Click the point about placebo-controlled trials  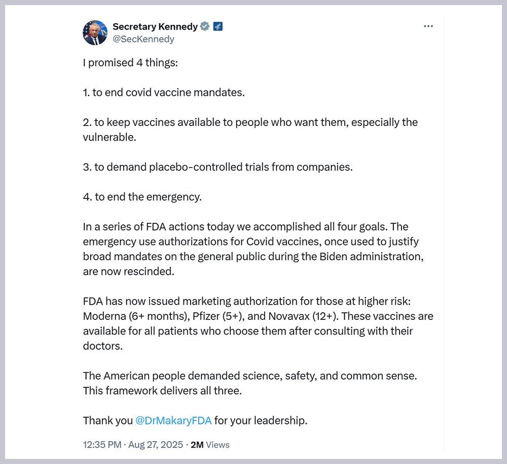[x=218, y=167]
